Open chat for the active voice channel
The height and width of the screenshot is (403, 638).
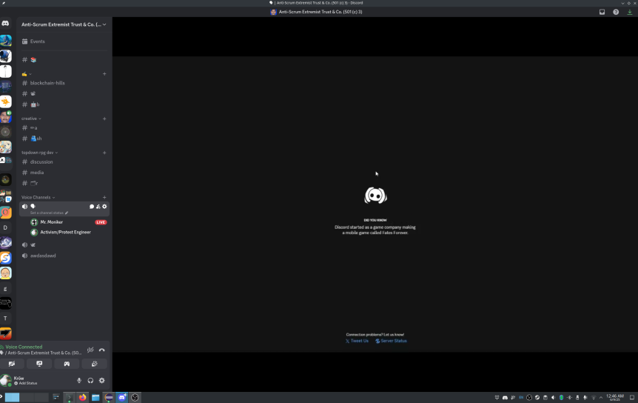click(92, 207)
